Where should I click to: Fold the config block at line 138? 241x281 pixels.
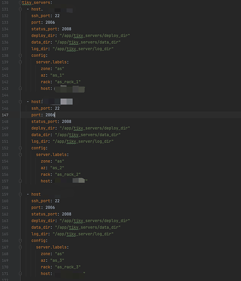pyautogui.click(x=20, y=56)
